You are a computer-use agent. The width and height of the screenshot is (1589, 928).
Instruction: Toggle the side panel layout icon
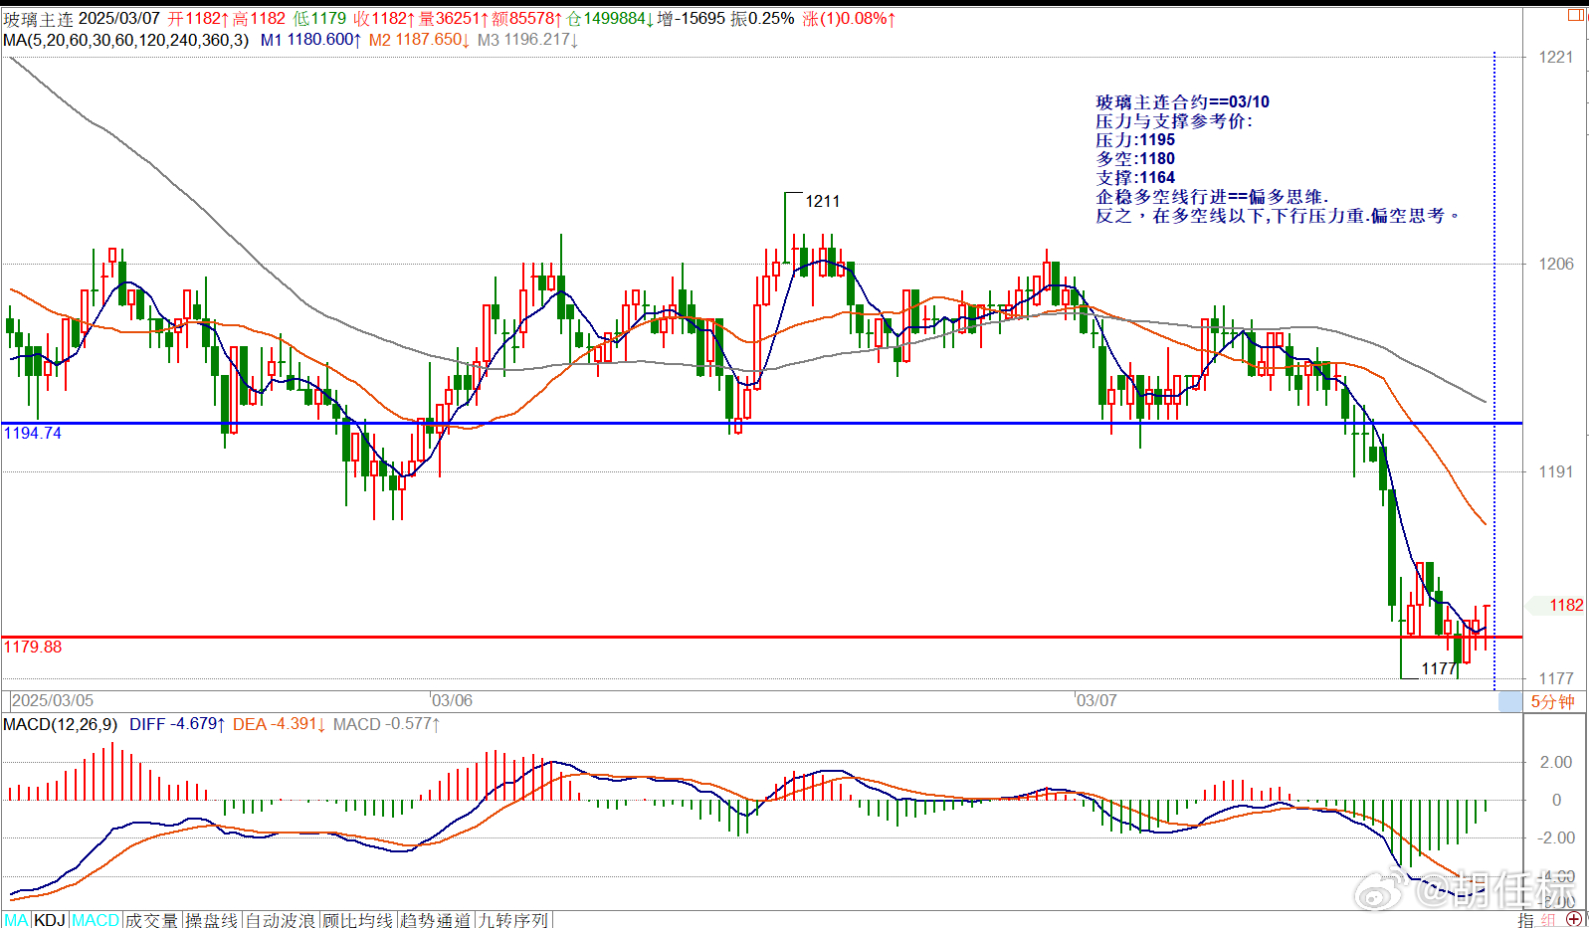(x=1576, y=15)
